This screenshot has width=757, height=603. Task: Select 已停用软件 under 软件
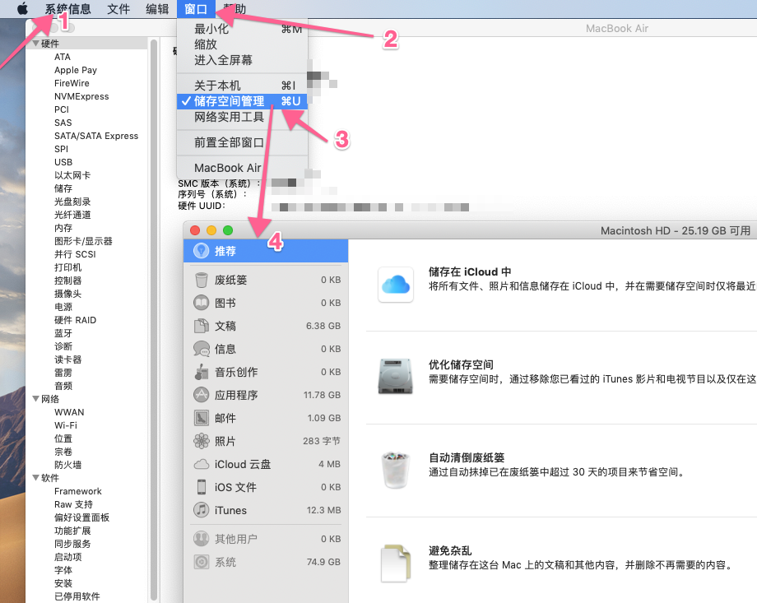[x=77, y=596]
